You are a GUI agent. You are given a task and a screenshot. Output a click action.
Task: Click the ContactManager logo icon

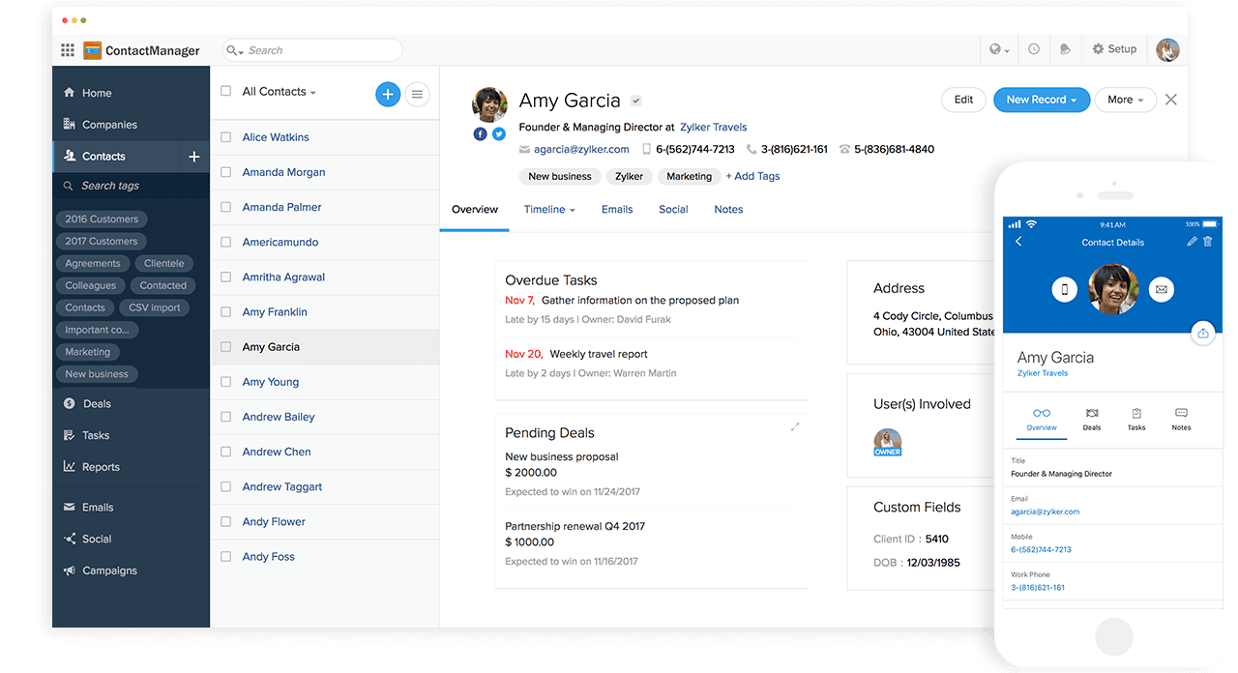92,50
